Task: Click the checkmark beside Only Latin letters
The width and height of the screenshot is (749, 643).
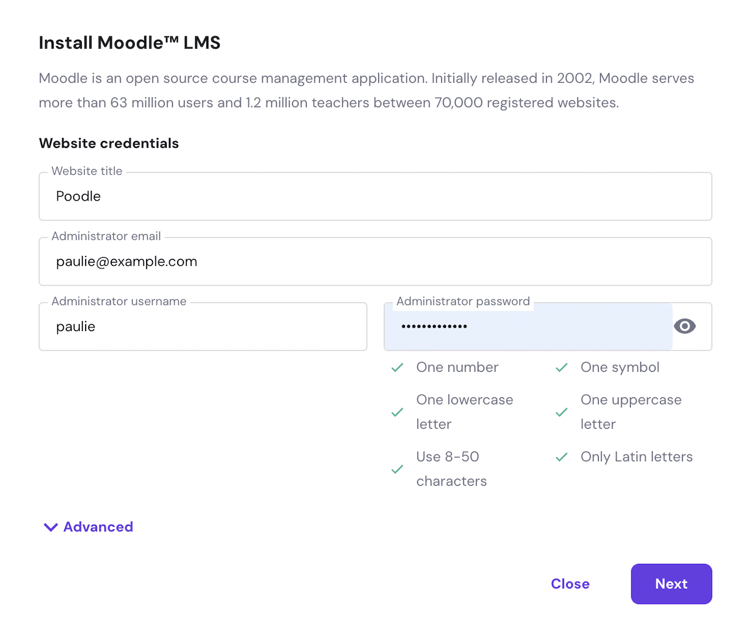Action: [x=561, y=457]
